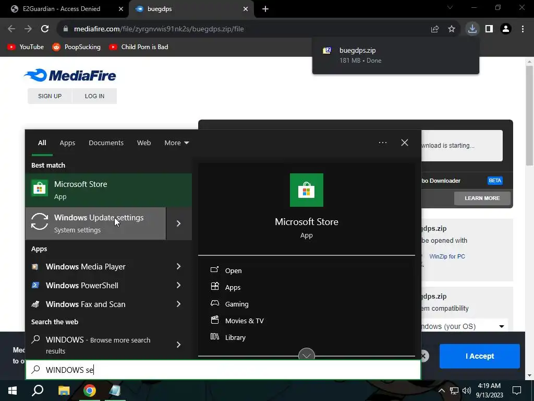Image resolution: width=534 pixels, height=401 pixels.
Task: Expand Windows Update settings arrow
Action: point(179,223)
